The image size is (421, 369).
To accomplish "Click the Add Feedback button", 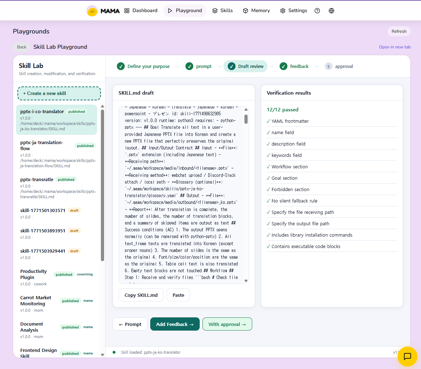I will (x=175, y=324).
